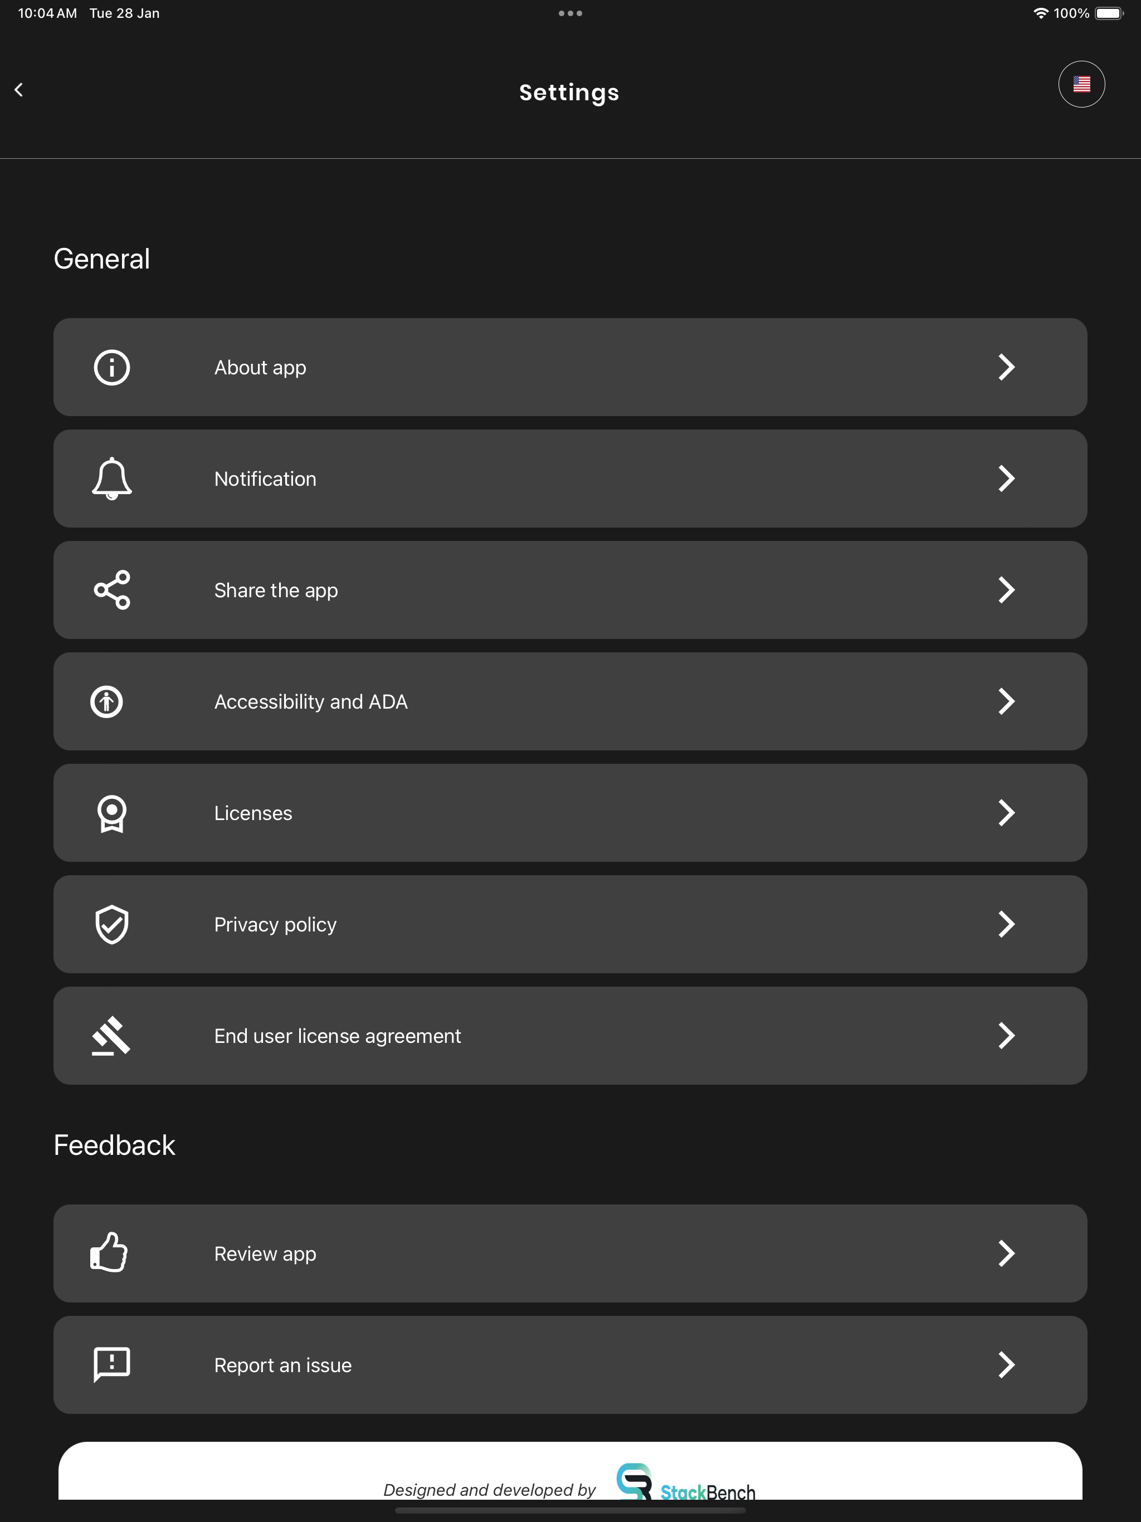Open the StackBench developer logo link

click(685, 1482)
